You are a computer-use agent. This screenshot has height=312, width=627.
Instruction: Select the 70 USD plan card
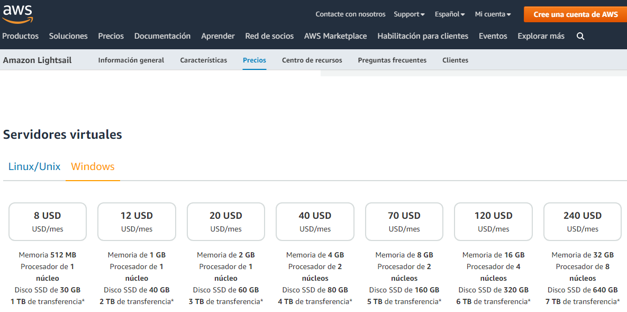coord(404,221)
